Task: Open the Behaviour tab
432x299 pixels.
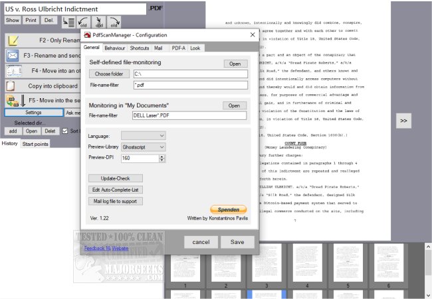Action: click(114, 48)
